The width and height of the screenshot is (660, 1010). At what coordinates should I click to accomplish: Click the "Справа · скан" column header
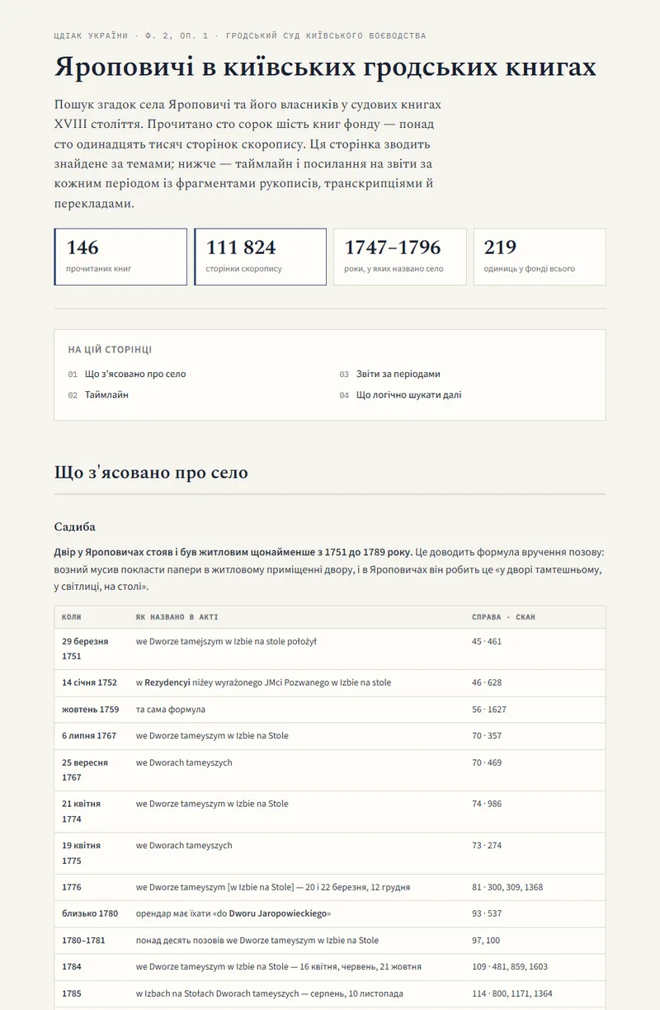coord(503,617)
